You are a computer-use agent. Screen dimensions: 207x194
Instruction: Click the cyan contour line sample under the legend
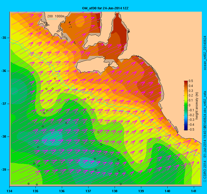point(52,19)
